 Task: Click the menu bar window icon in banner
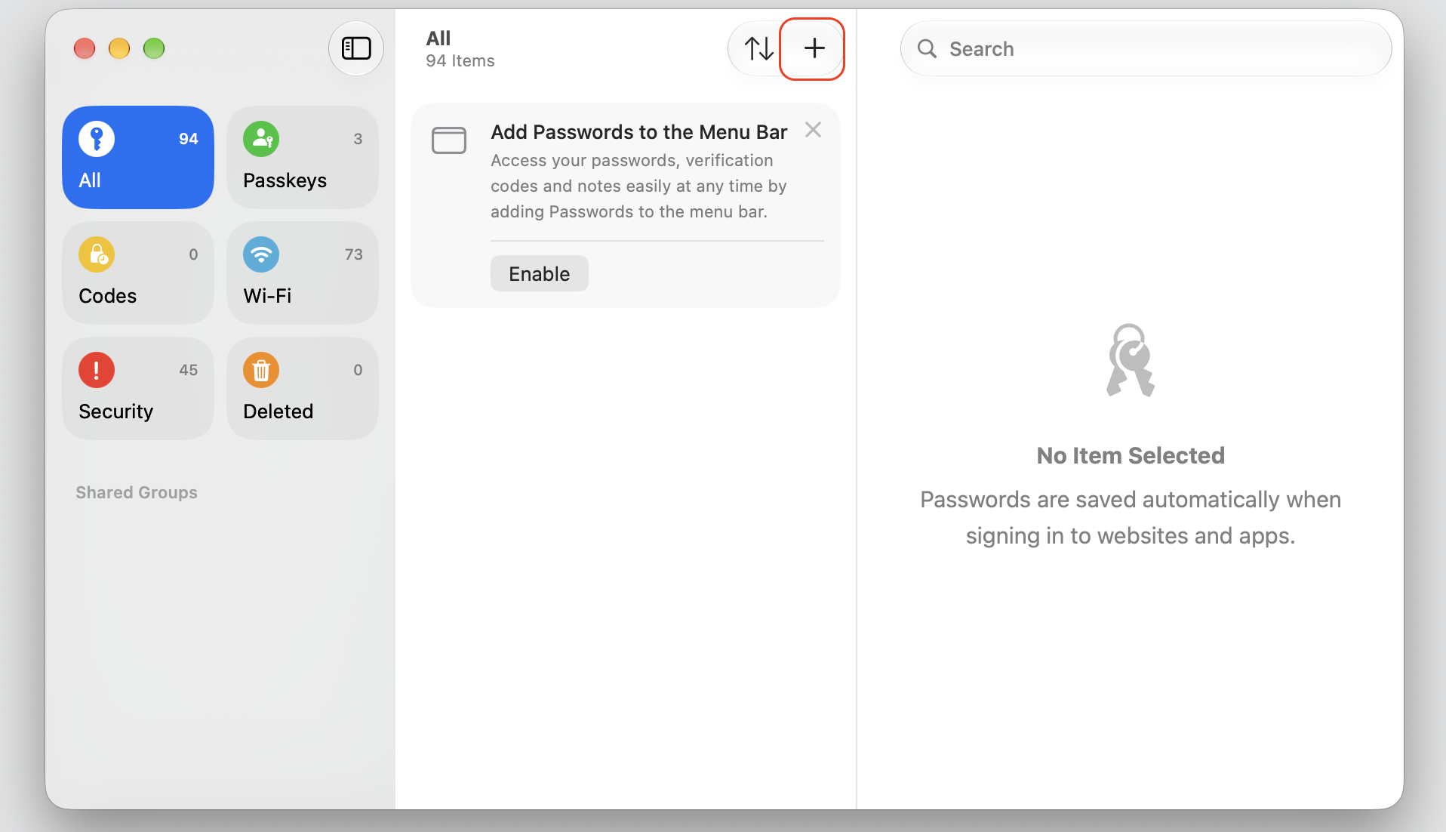pos(449,140)
